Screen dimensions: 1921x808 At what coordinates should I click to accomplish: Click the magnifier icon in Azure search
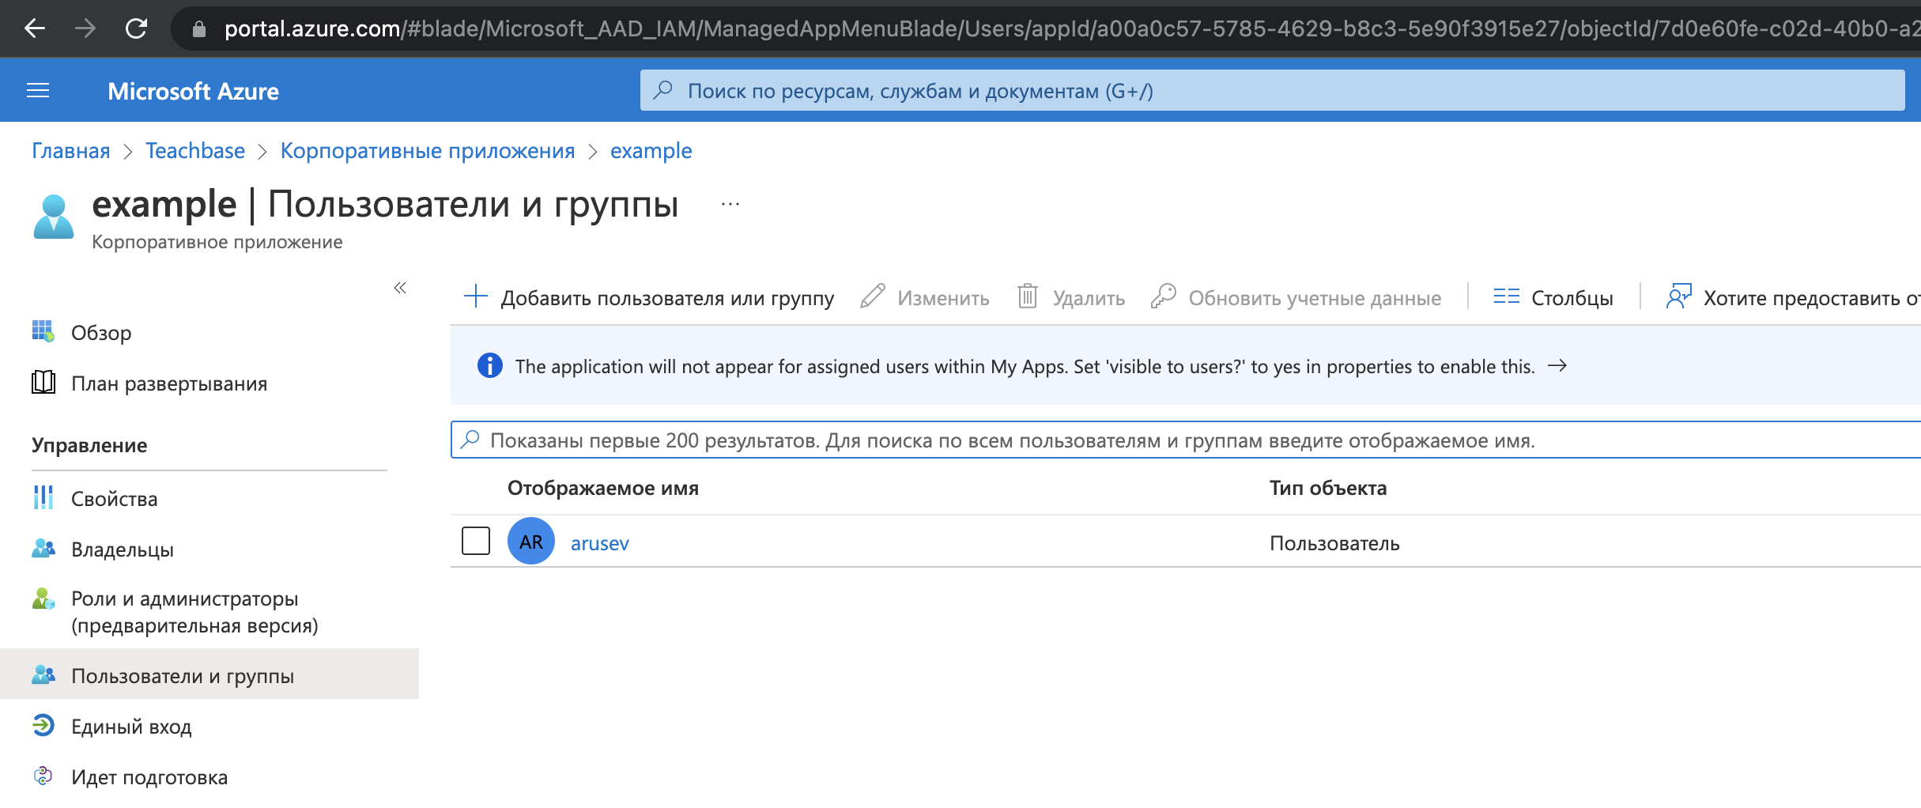click(x=662, y=90)
